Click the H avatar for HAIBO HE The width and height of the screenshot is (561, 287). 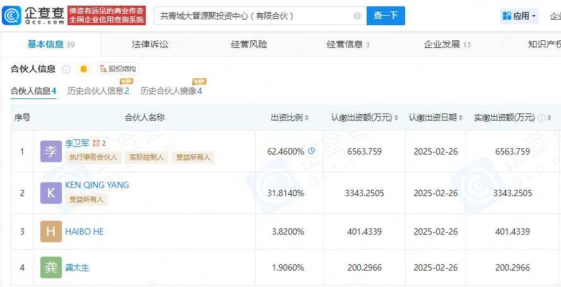click(51, 231)
